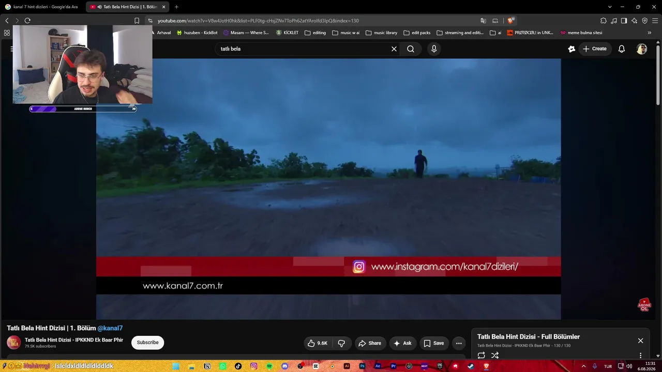Open more actions menu under the video
Image resolution: width=662 pixels, height=372 pixels.
[x=459, y=343]
